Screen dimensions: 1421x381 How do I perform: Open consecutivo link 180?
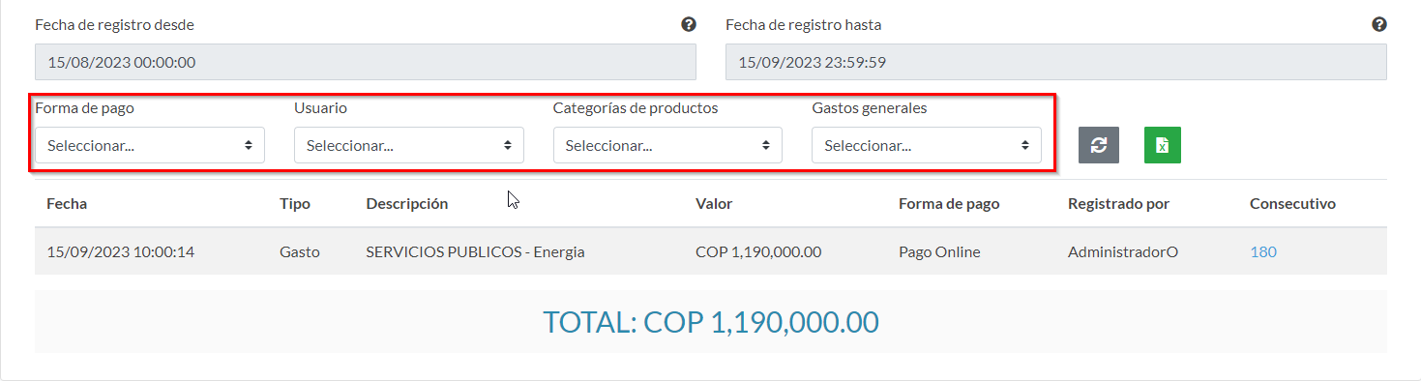pos(1263,251)
